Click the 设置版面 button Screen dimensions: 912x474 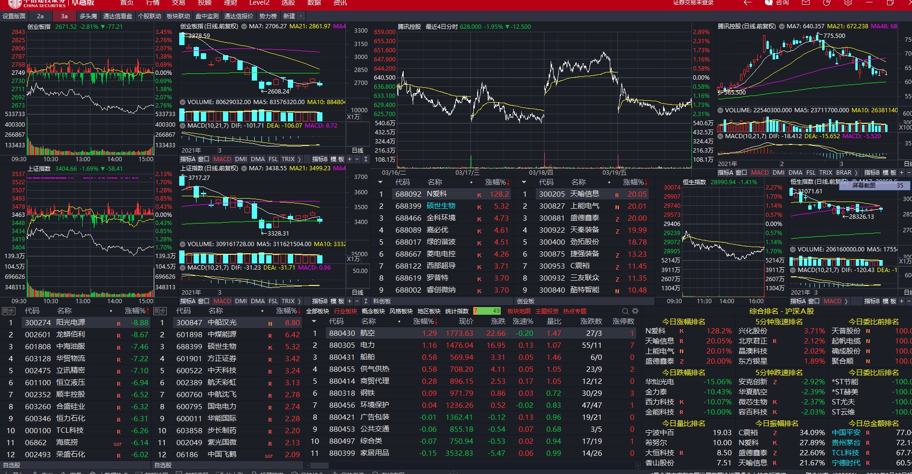(14, 16)
